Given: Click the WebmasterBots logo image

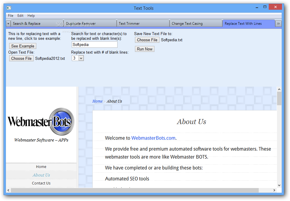Looking at the screenshot, I should coord(41,121).
